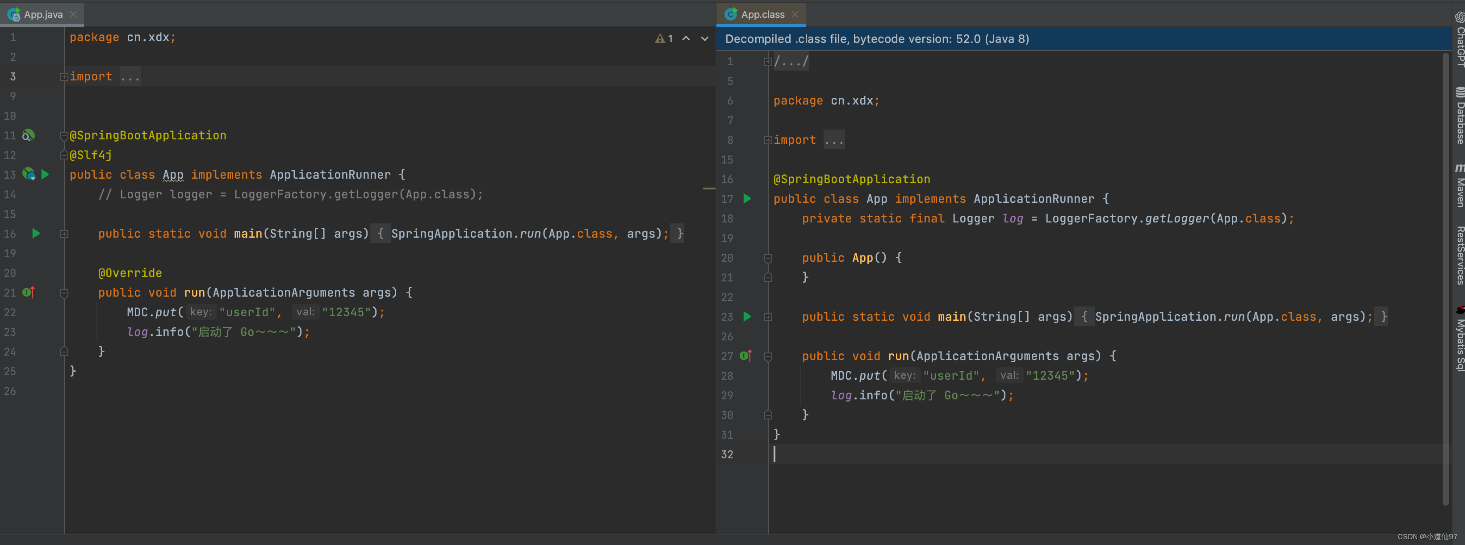This screenshot has height=545, width=1465.
Task: Click the collapsed '...' after import in App.class
Action: pos(834,140)
